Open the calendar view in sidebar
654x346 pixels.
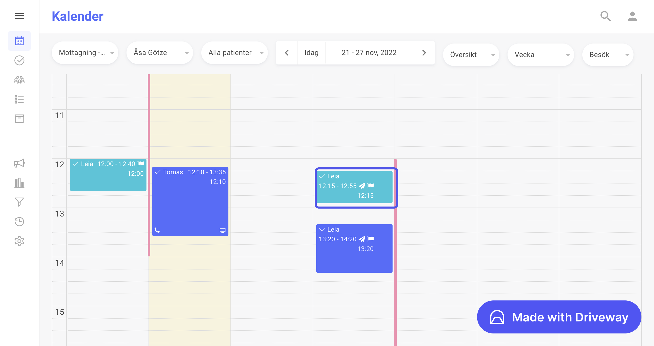click(19, 41)
